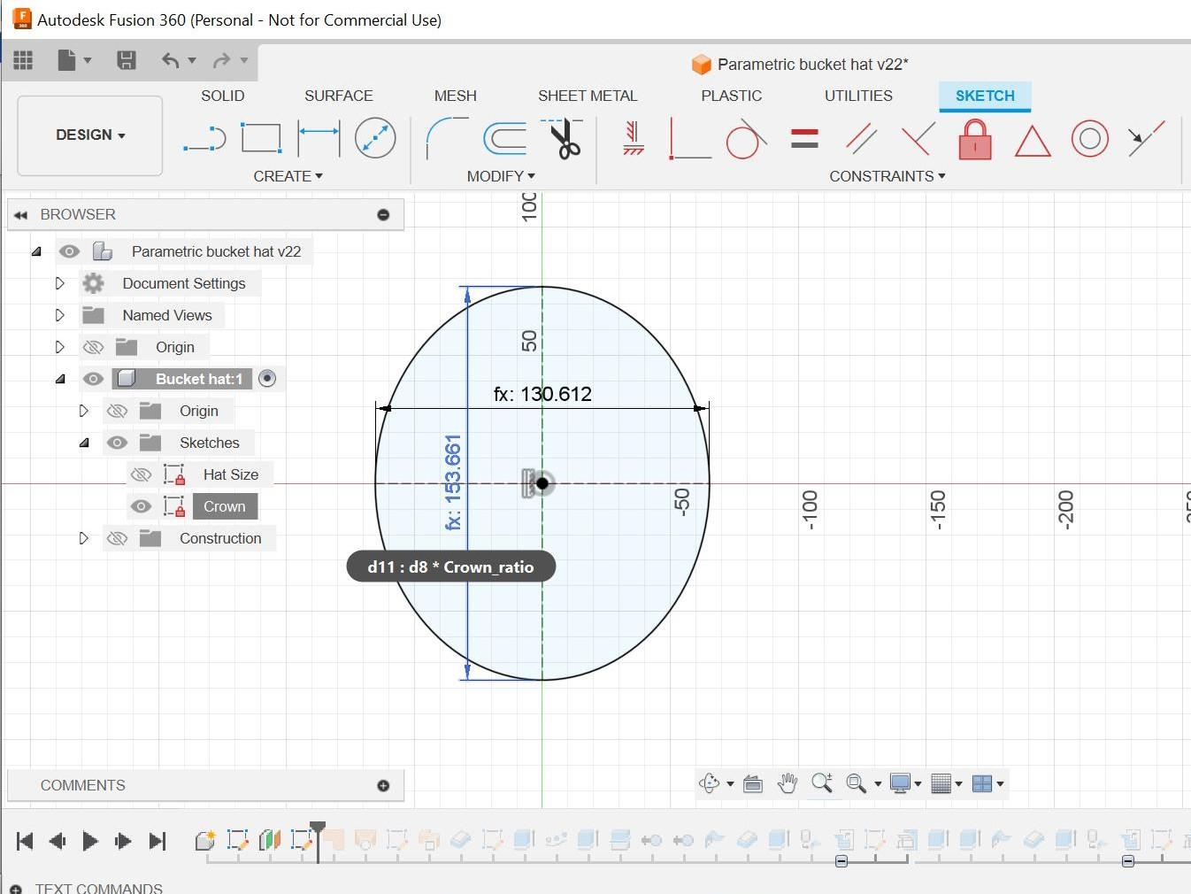Apply the Tangent constraint
The width and height of the screenshot is (1191, 894).
click(746, 139)
